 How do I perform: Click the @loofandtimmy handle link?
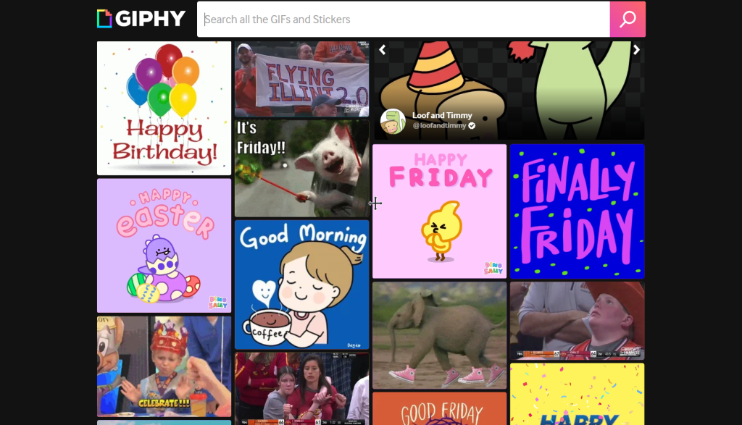coord(439,126)
